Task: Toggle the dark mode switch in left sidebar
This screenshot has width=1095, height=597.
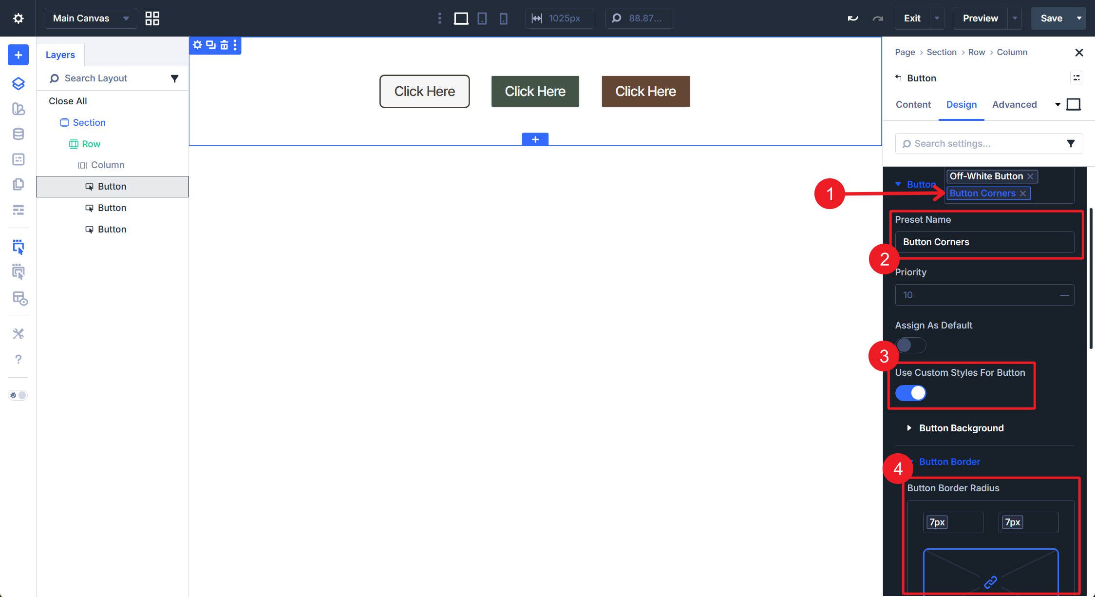Action: click(18, 395)
